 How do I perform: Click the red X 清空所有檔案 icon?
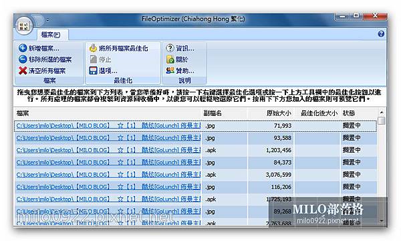[x=23, y=70]
